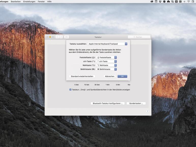Open the Befehlstaste action dropdown
The image size is (196, 147).
(x=106, y=69)
